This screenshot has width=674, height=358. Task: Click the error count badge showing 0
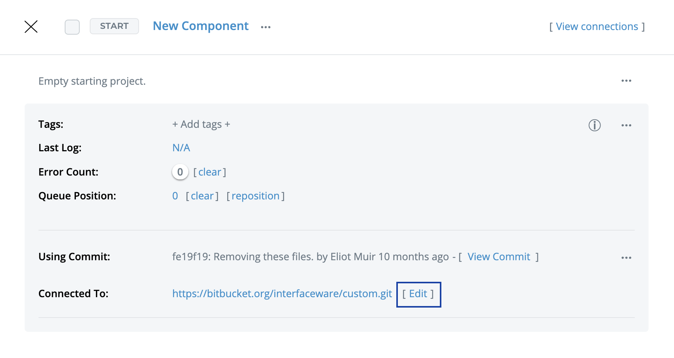(180, 172)
